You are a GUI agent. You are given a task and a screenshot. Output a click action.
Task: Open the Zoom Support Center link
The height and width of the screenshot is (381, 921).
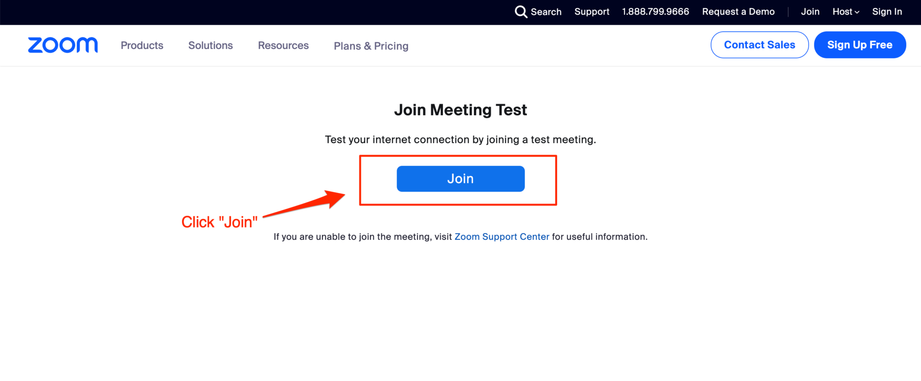[502, 237]
